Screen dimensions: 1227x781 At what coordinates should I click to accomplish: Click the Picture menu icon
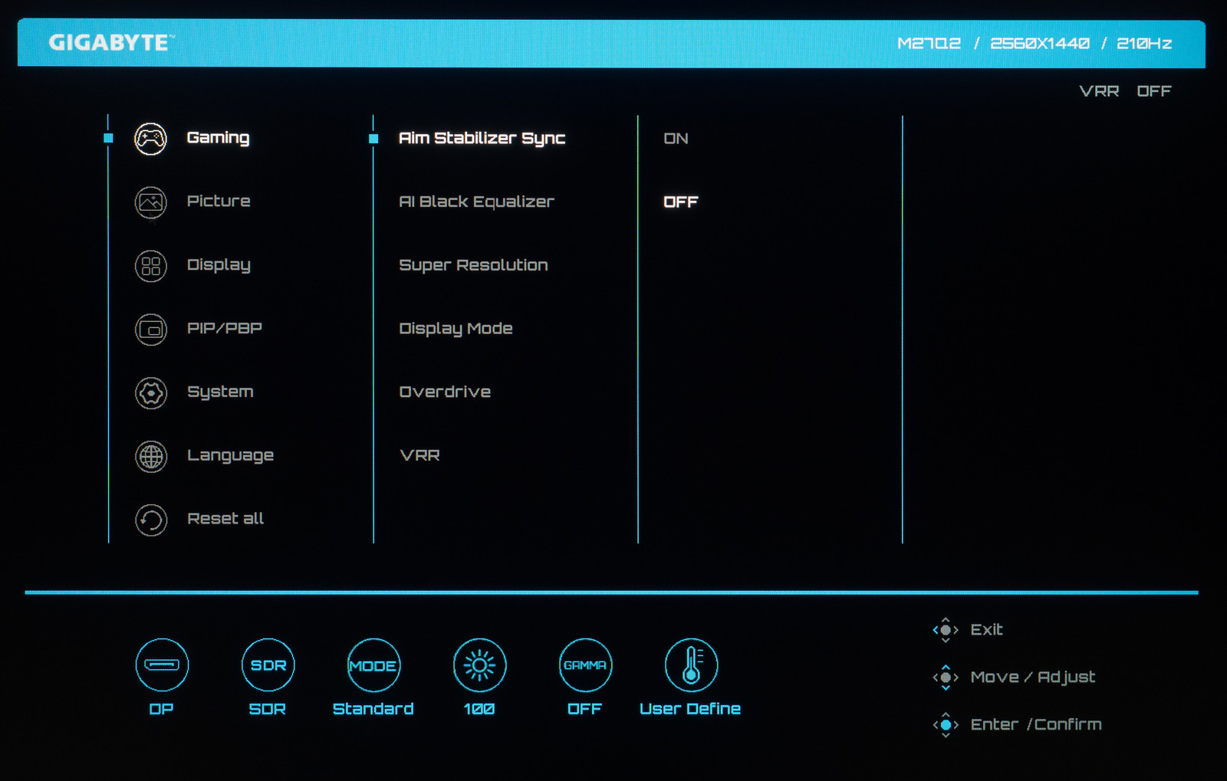(151, 202)
